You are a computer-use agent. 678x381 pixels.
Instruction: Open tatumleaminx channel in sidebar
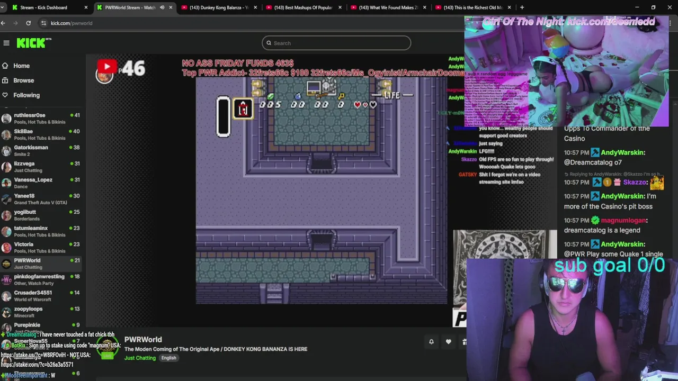pos(42,231)
